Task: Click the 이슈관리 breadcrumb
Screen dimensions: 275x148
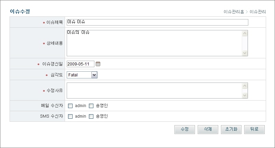Action: pos(258,12)
